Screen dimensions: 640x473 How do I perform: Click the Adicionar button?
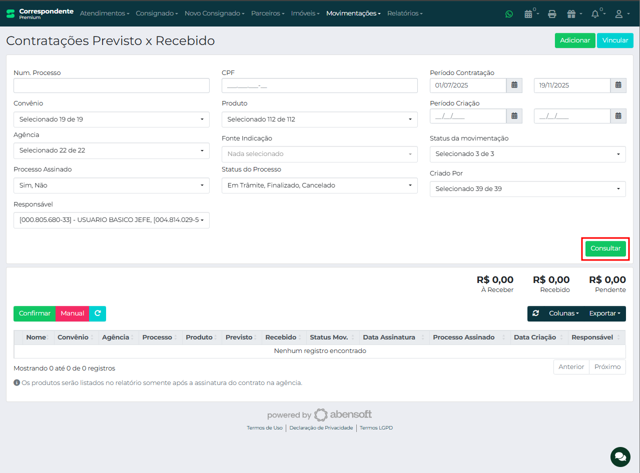point(574,40)
